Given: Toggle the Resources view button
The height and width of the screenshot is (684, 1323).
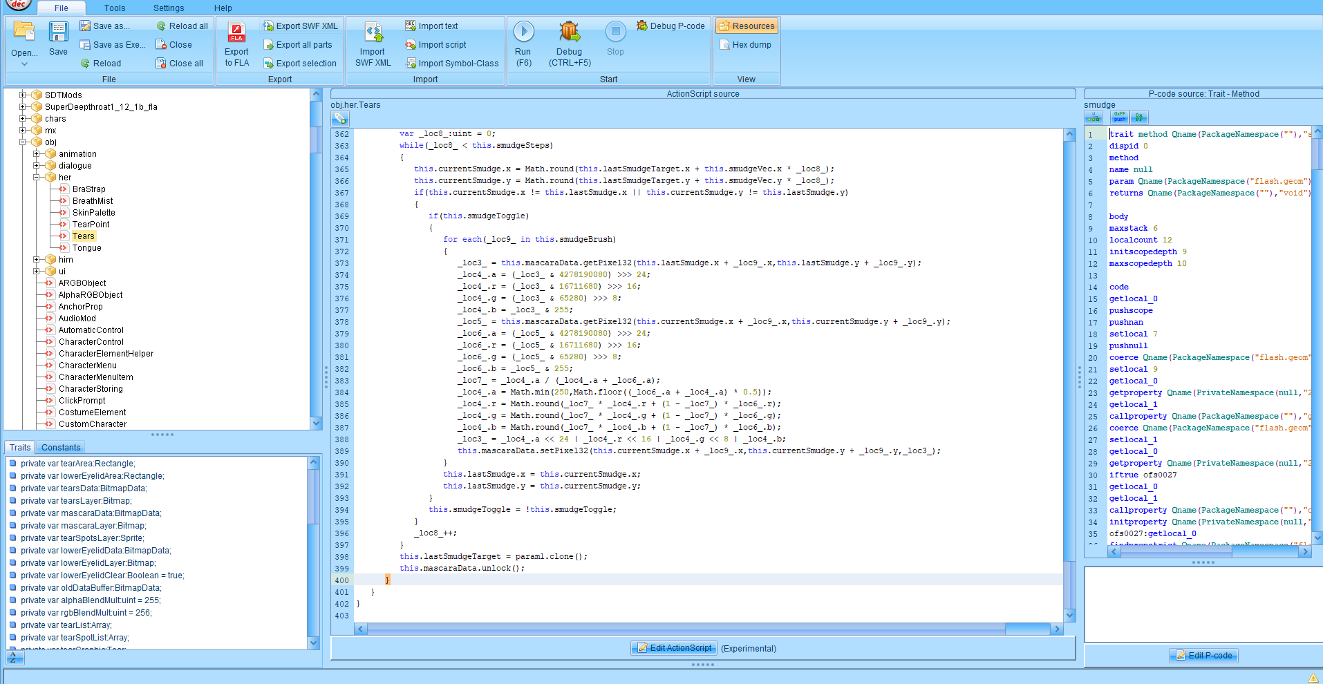Looking at the screenshot, I should point(747,26).
